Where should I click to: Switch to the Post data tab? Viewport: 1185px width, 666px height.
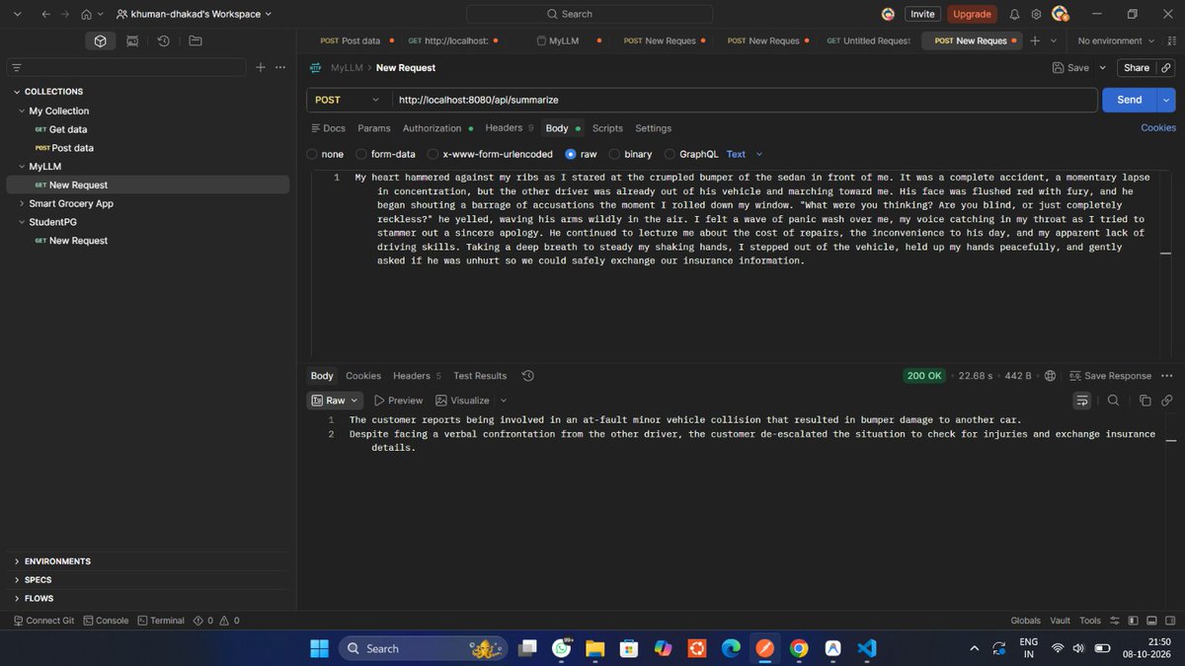355,40
